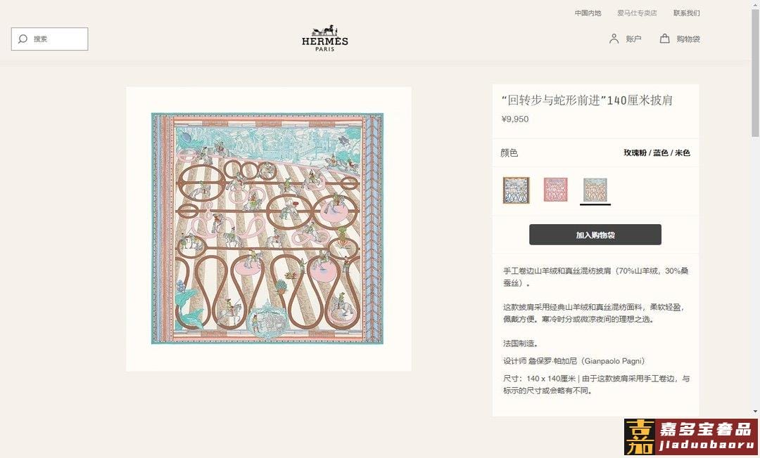Open the shopping bag icon
Image resolution: width=760 pixels, height=458 pixels.
664,38
